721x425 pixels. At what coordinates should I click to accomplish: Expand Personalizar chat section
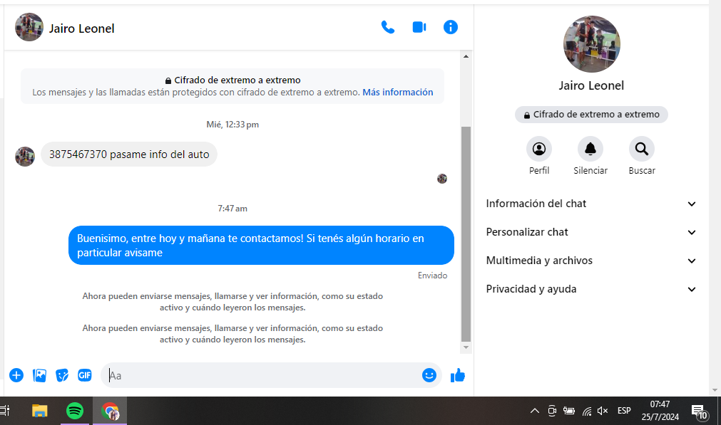(590, 232)
